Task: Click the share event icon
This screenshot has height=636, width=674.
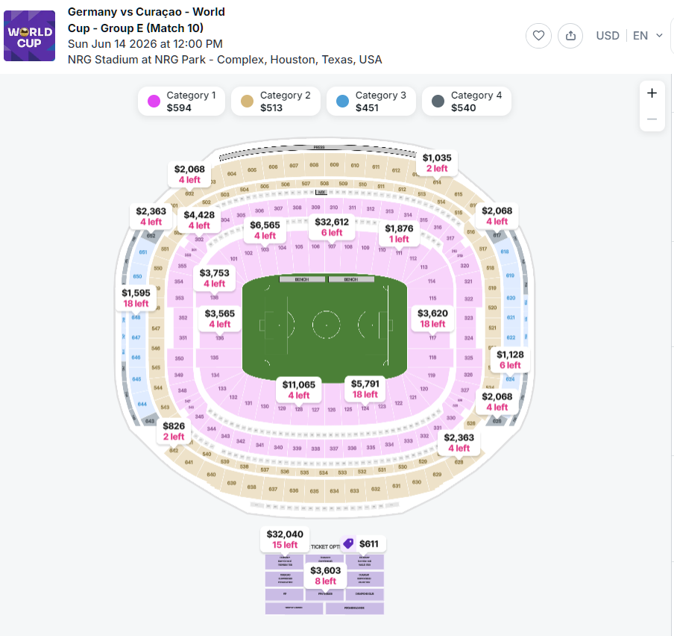Action: click(570, 36)
